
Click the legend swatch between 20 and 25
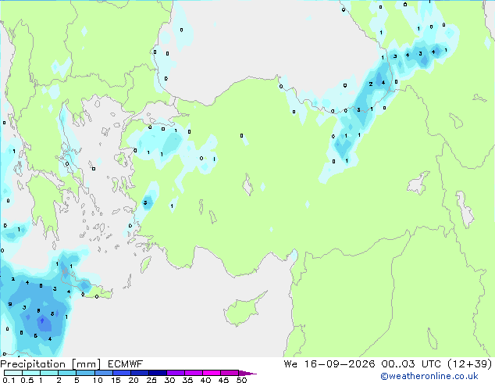140,373
